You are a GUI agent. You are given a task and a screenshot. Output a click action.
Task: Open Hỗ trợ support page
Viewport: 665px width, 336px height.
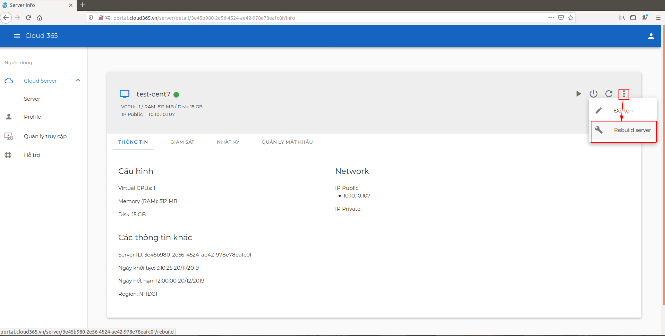pos(32,155)
